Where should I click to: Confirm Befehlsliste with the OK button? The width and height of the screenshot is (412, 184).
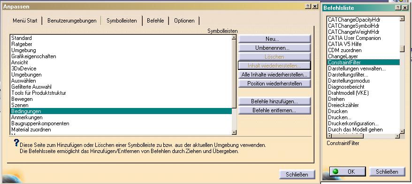347,172
